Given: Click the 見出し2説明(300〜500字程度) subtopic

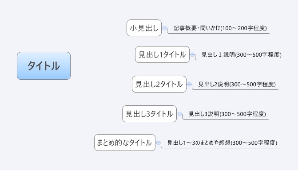Looking at the screenshot, I should coord(237,85).
